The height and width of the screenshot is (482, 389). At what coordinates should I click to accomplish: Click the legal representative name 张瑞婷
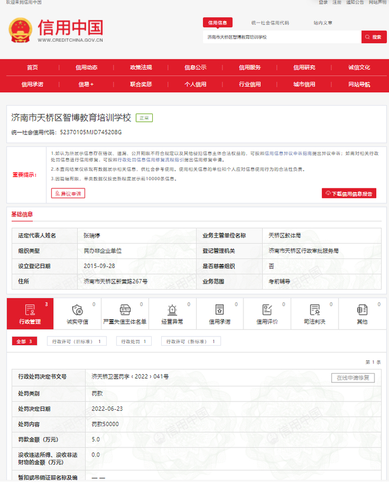coord(92,236)
